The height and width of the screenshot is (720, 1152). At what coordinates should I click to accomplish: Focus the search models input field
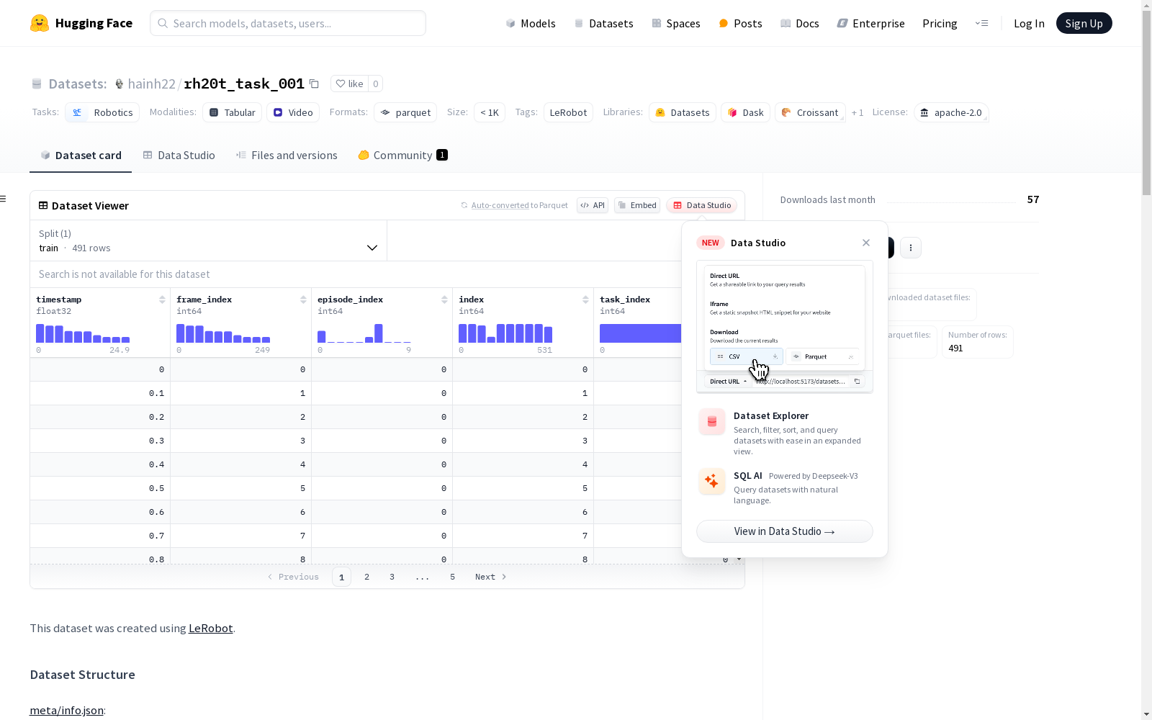point(288,23)
